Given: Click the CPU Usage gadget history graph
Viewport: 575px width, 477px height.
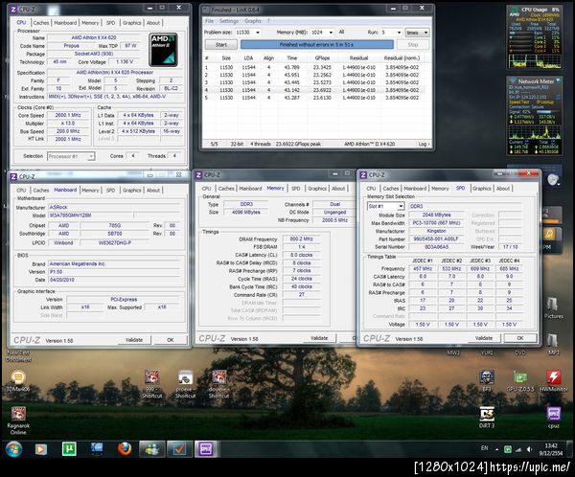Looking at the screenshot, I should [x=535, y=61].
